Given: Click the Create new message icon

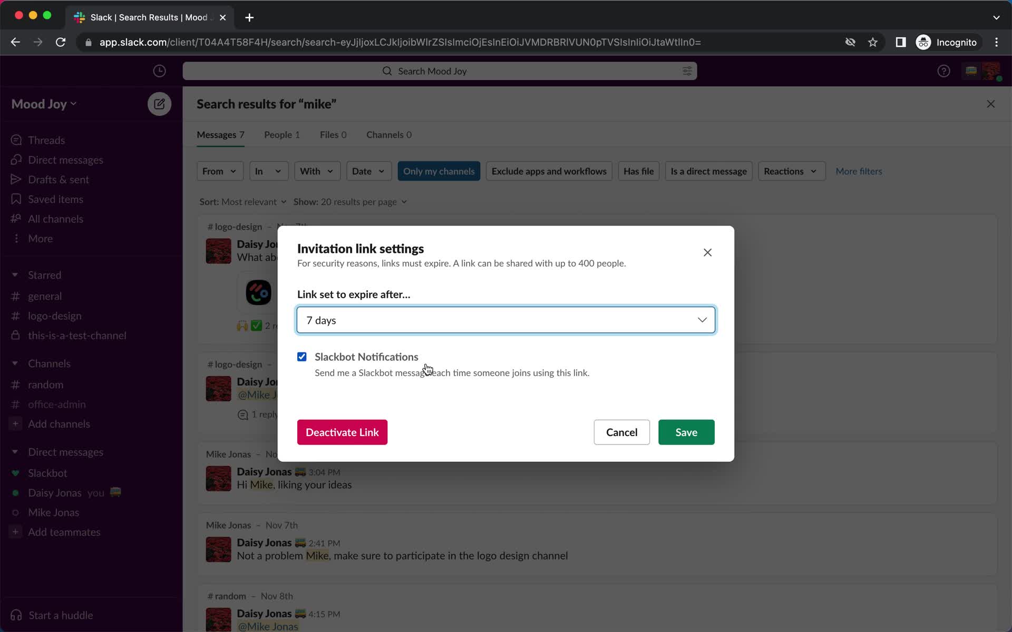Looking at the screenshot, I should 159,103.
